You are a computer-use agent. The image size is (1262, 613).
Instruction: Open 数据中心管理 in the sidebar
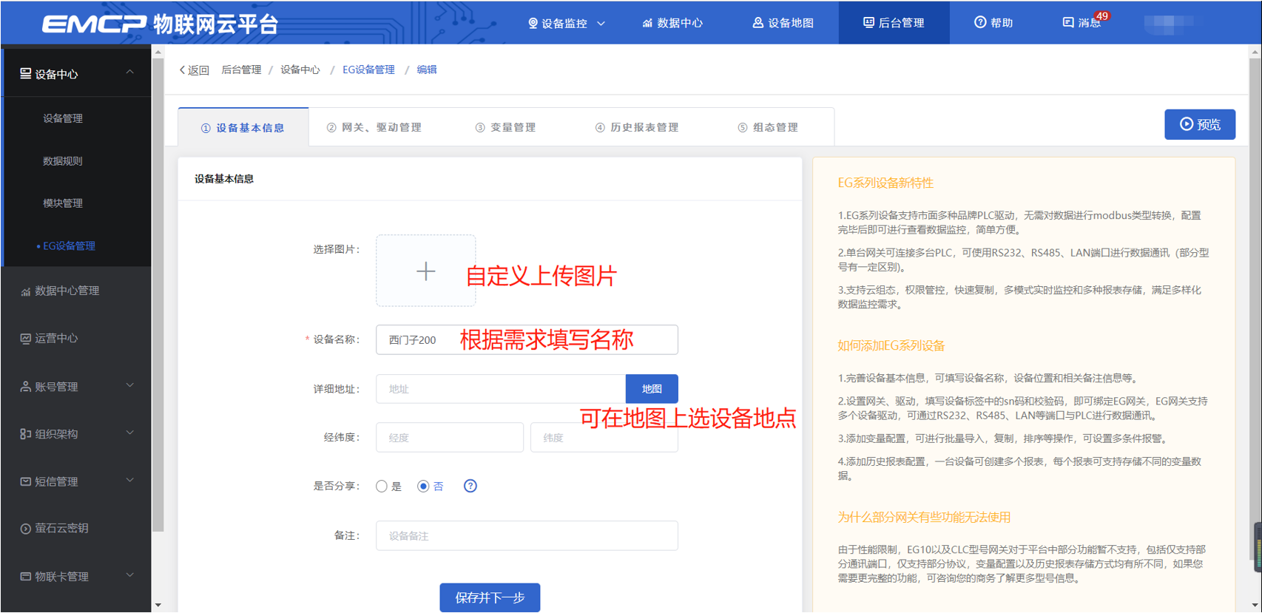tap(67, 291)
